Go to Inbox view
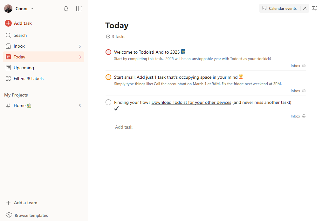 click(44, 46)
